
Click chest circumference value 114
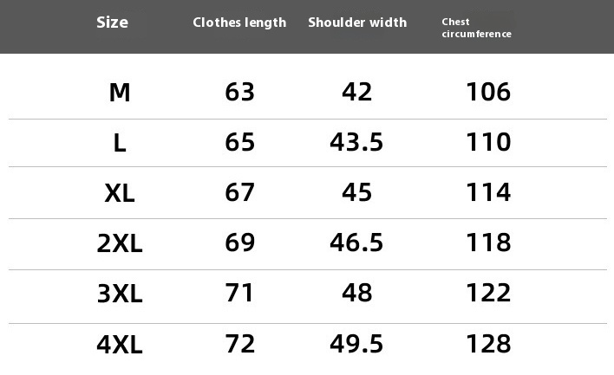pyautogui.click(x=488, y=192)
